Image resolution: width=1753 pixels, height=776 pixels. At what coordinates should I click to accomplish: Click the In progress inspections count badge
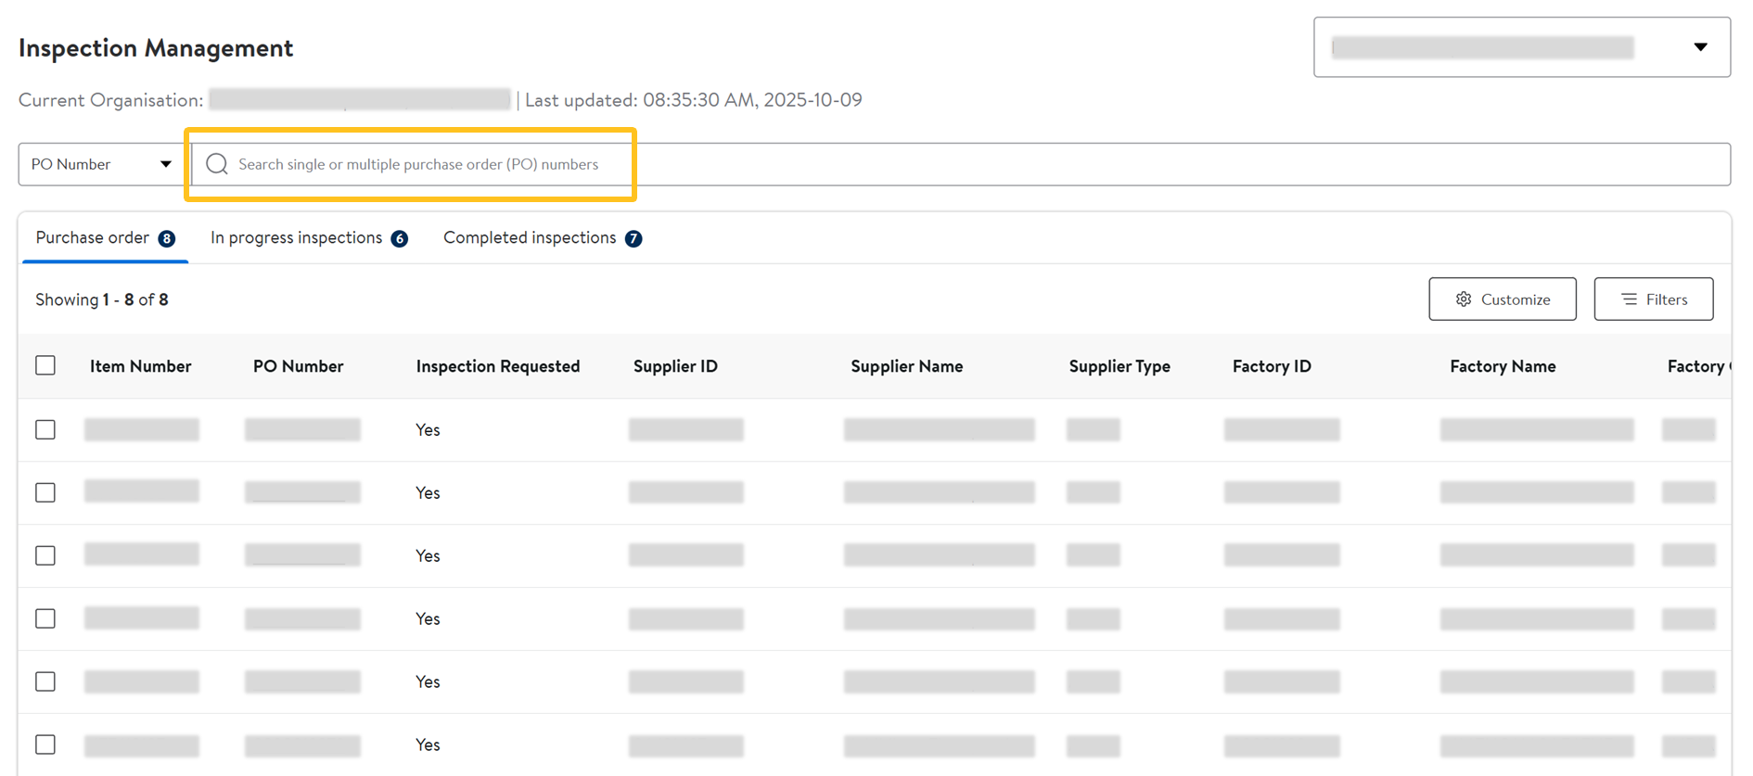[x=400, y=239]
